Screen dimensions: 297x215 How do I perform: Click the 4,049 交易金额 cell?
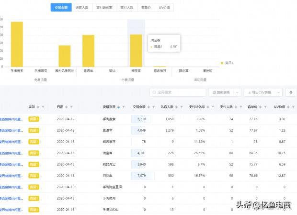(141, 130)
